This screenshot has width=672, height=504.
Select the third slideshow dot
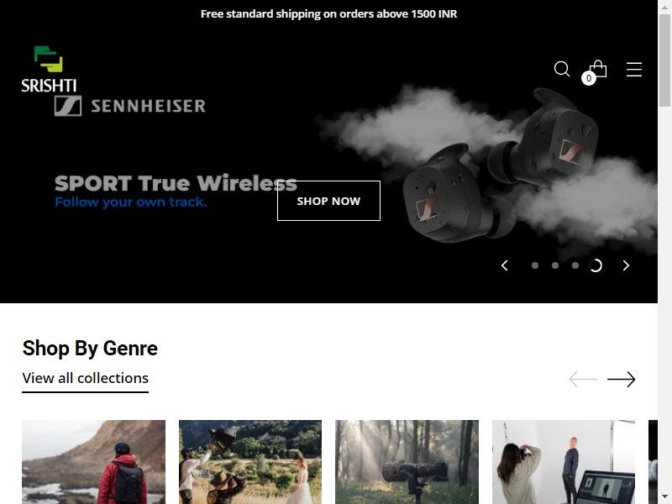[575, 265]
